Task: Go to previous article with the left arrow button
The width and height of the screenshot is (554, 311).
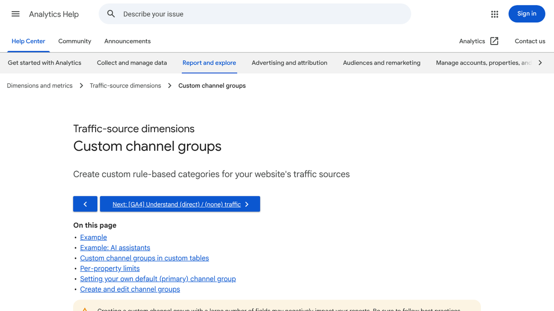Action: point(85,204)
